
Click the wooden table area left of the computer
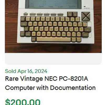(11, 26)
